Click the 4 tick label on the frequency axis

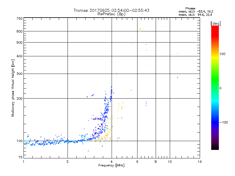[111, 162]
